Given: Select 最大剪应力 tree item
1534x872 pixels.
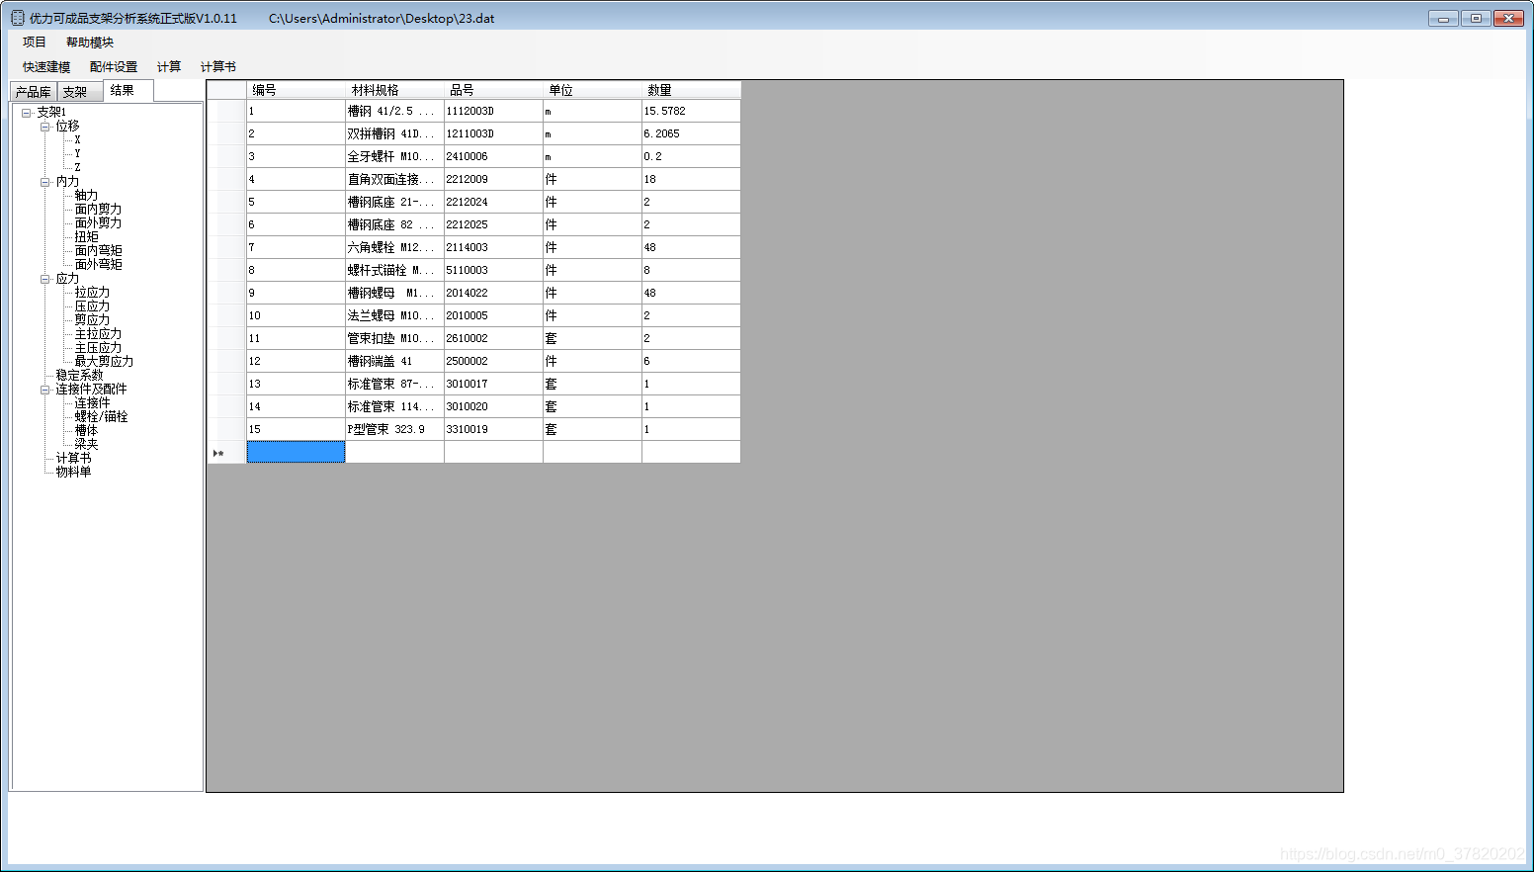Looking at the screenshot, I should [x=104, y=362].
